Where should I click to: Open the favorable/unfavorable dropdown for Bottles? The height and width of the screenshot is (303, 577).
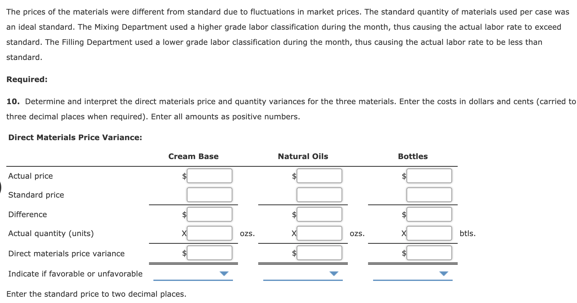(x=444, y=273)
